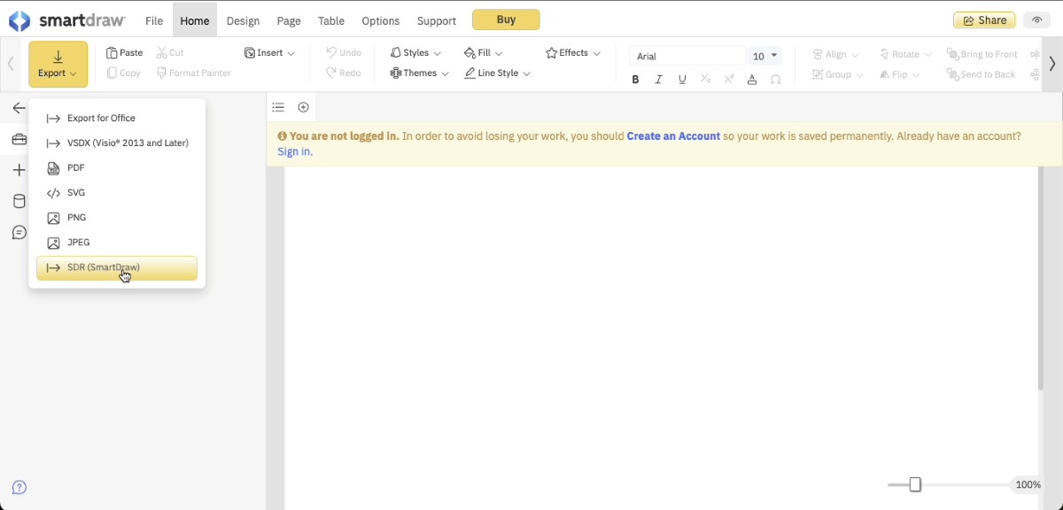The image size is (1063, 510).
Task: Follow the Create an Account link
Action: (x=673, y=136)
